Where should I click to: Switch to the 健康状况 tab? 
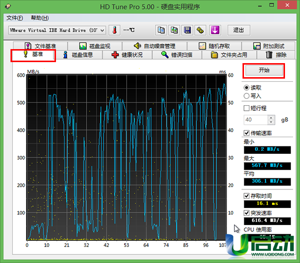point(127,55)
